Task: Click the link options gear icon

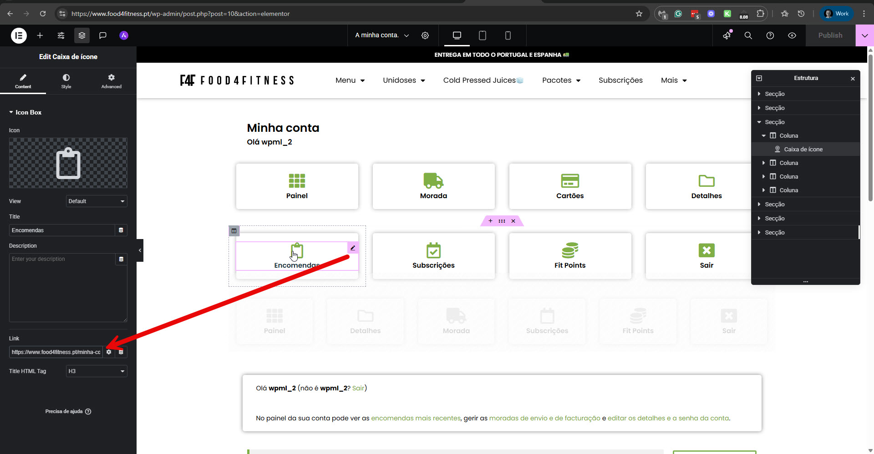Action: (109, 352)
